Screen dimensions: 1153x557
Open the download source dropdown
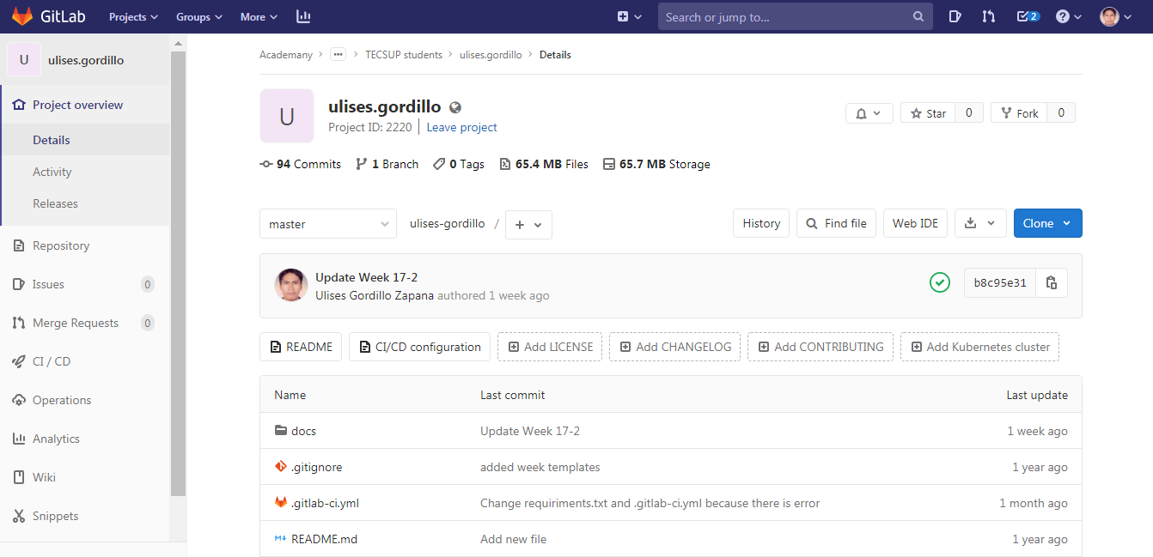click(979, 223)
